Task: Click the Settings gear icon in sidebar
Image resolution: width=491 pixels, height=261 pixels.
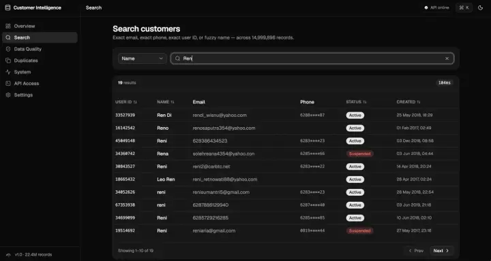Action: coord(8,95)
